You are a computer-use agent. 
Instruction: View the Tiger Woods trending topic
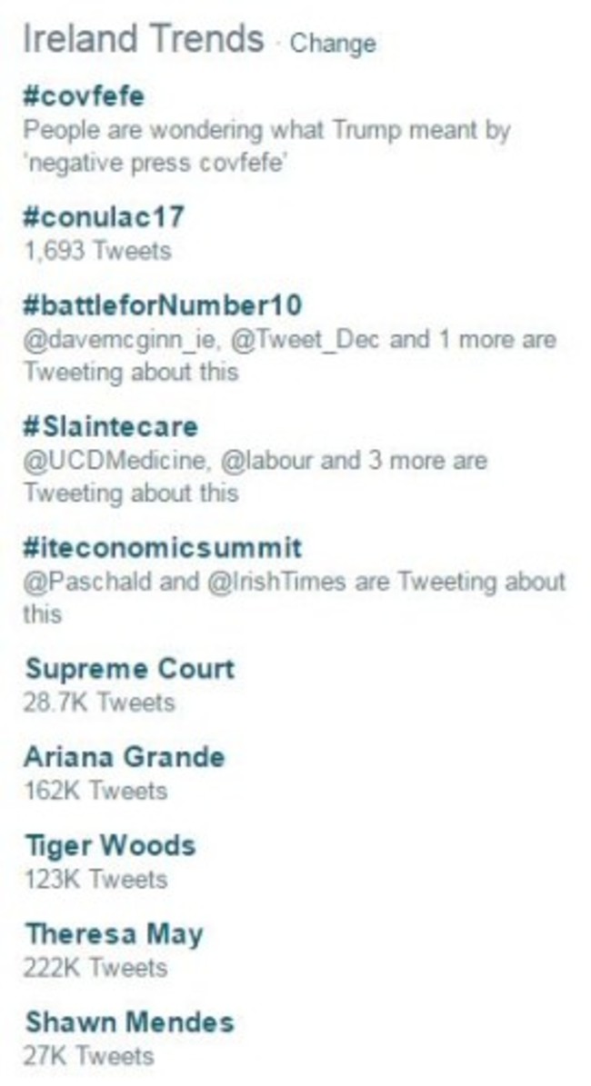click(x=109, y=846)
